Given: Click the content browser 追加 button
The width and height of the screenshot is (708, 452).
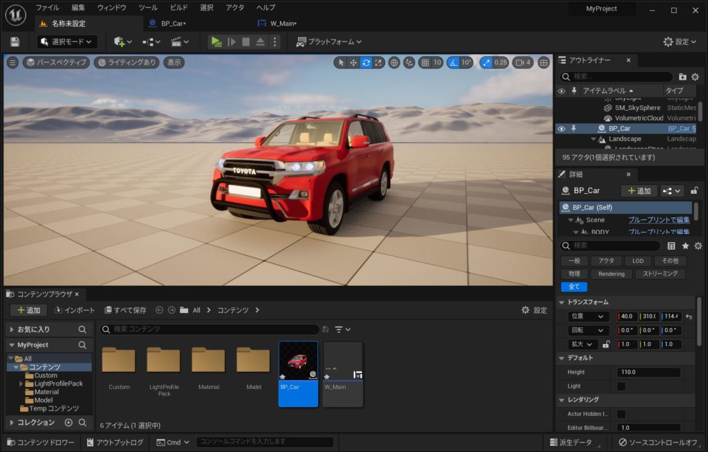Looking at the screenshot, I should pos(28,310).
